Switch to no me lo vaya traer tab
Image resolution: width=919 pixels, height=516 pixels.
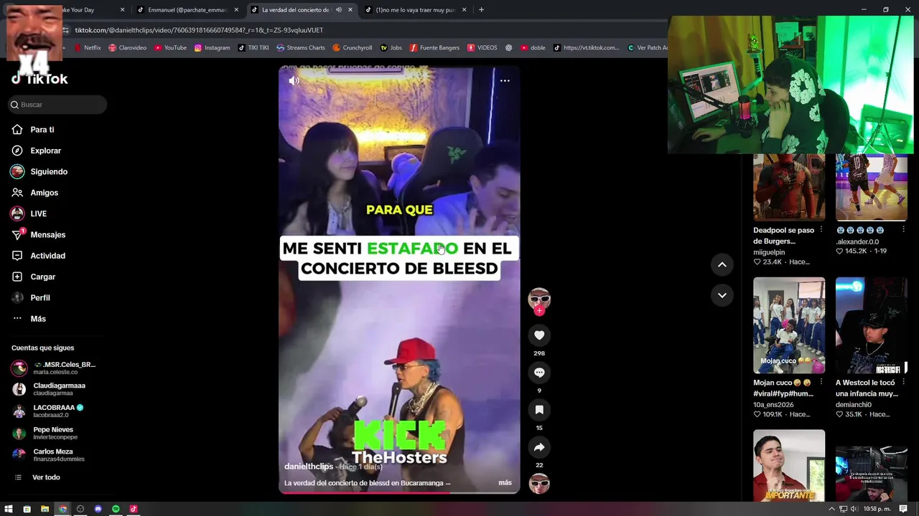coord(415,10)
